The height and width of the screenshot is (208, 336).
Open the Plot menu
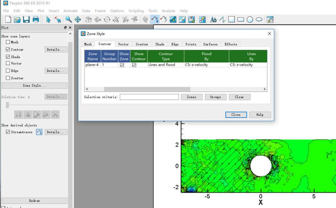(41, 11)
